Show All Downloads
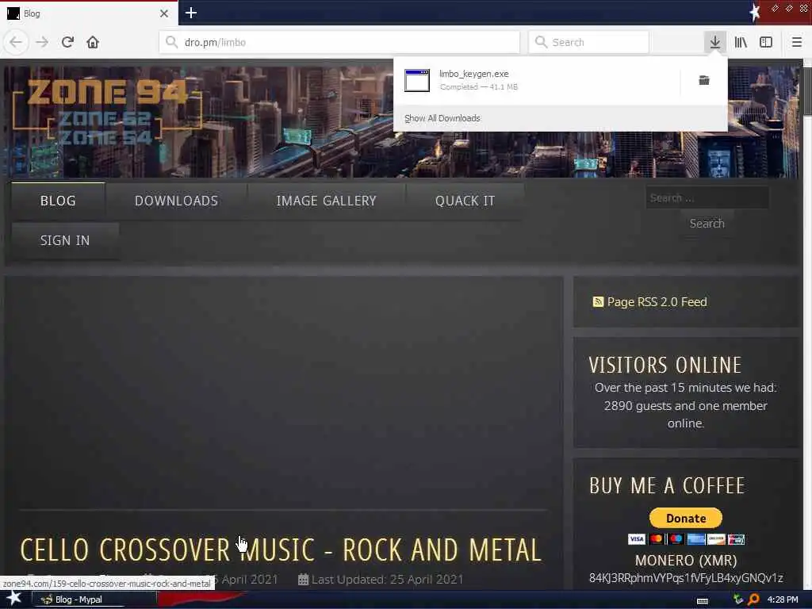 tap(442, 118)
